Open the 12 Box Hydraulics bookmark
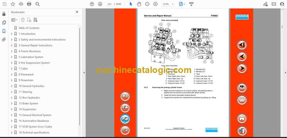 point(29,98)
